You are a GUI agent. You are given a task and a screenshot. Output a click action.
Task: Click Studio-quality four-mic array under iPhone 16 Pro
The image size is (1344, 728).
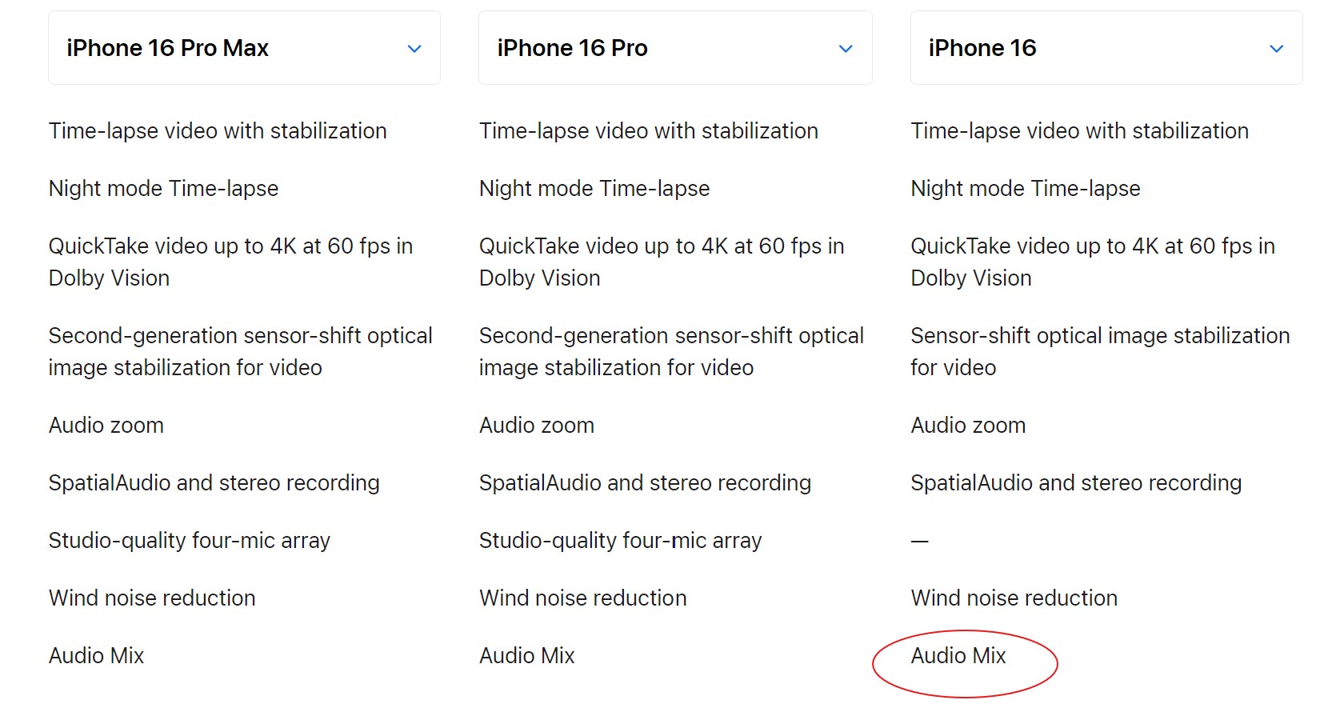pyautogui.click(x=620, y=541)
